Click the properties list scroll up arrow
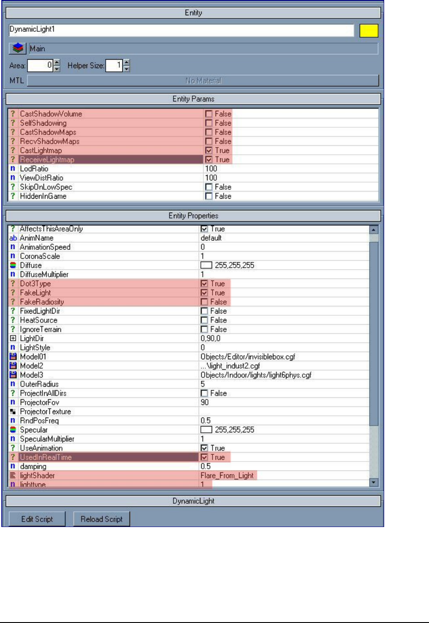This screenshot has width=429, height=623. (x=374, y=229)
